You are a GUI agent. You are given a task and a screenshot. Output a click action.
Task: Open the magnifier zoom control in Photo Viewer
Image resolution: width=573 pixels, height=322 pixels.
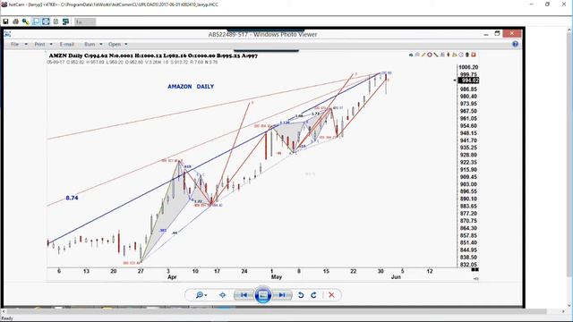point(201,295)
